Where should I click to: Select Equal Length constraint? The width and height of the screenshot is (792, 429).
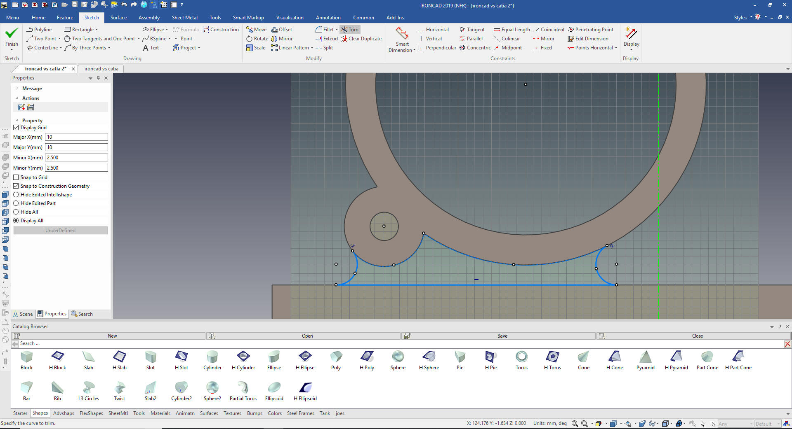pos(512,30)
